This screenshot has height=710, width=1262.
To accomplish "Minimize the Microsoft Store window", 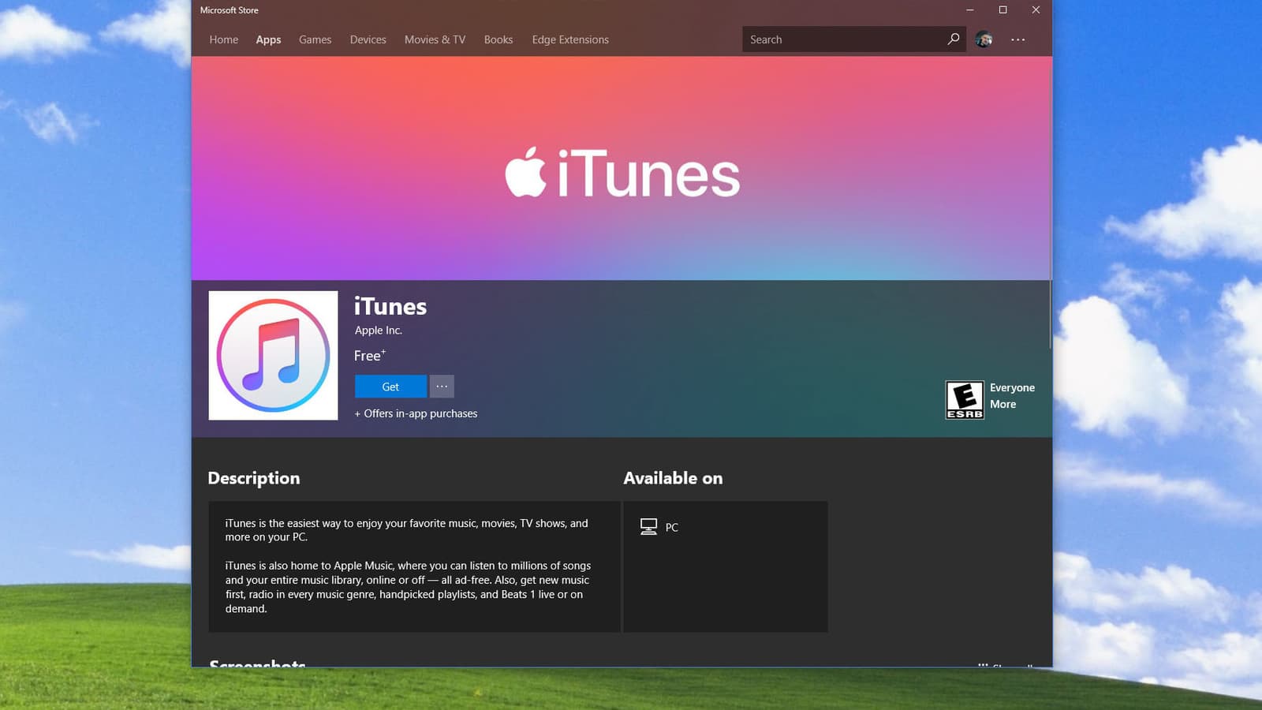I will pos(970,10).
